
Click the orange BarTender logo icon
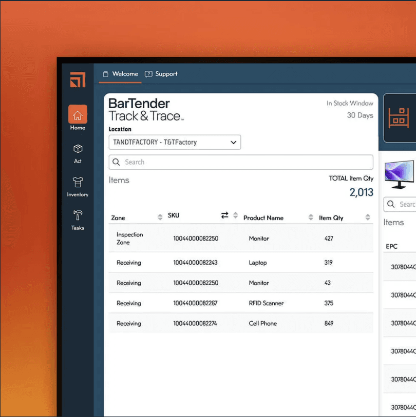click(x=78, y=80)
